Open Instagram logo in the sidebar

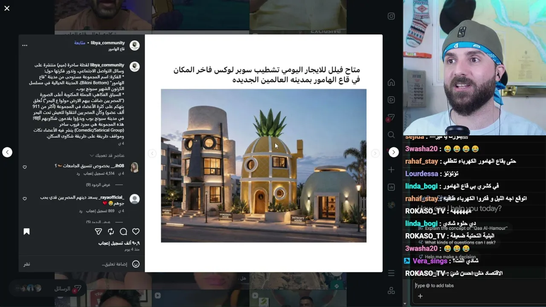coord(391,16)
